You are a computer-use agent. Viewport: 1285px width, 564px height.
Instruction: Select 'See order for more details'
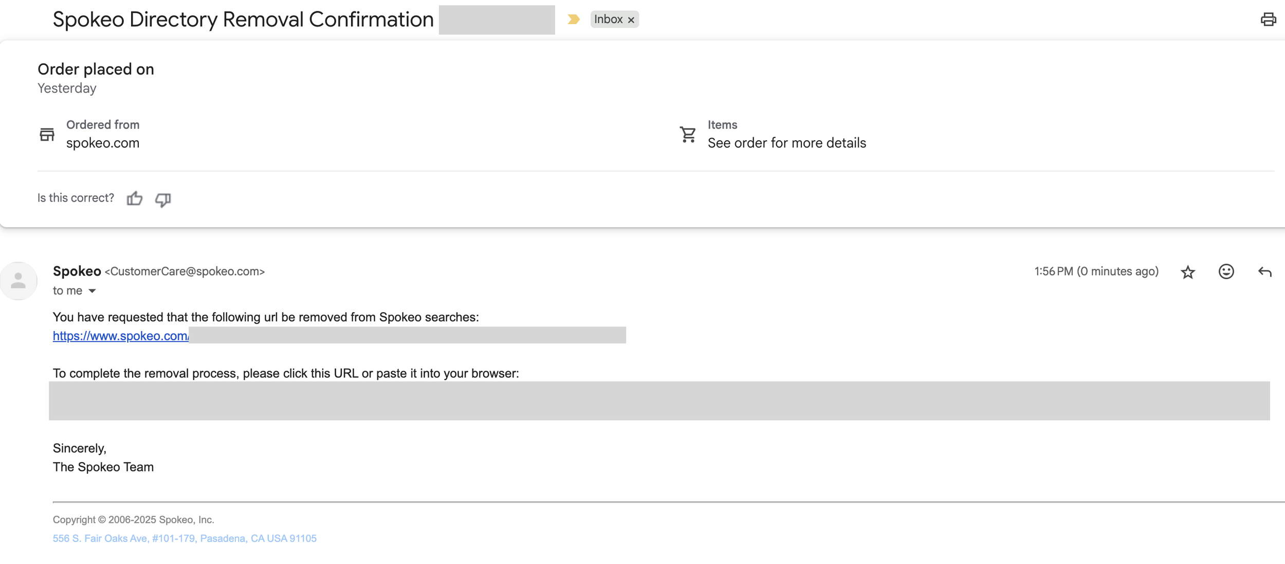pyautogui.click(x=786, y=143)
